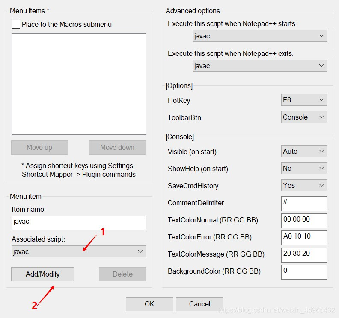Open the Associated script javac dropdown
This screenshot has width=339, height=318.
[79, 251]
